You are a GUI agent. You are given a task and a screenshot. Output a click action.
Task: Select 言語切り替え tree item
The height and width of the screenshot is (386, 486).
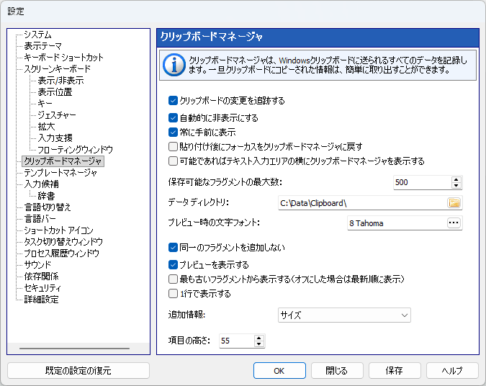pos(48,207)
